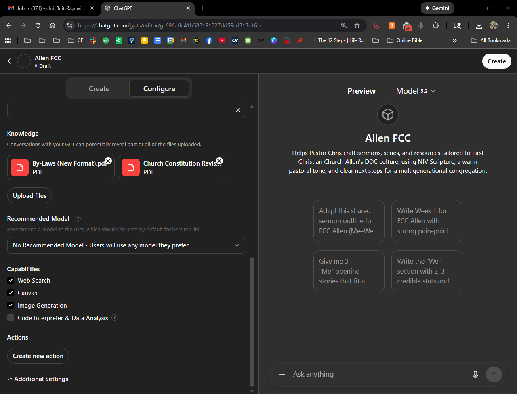Bookmark this page with the star icon
Screen dimensions: 517x394
(357, 25)
